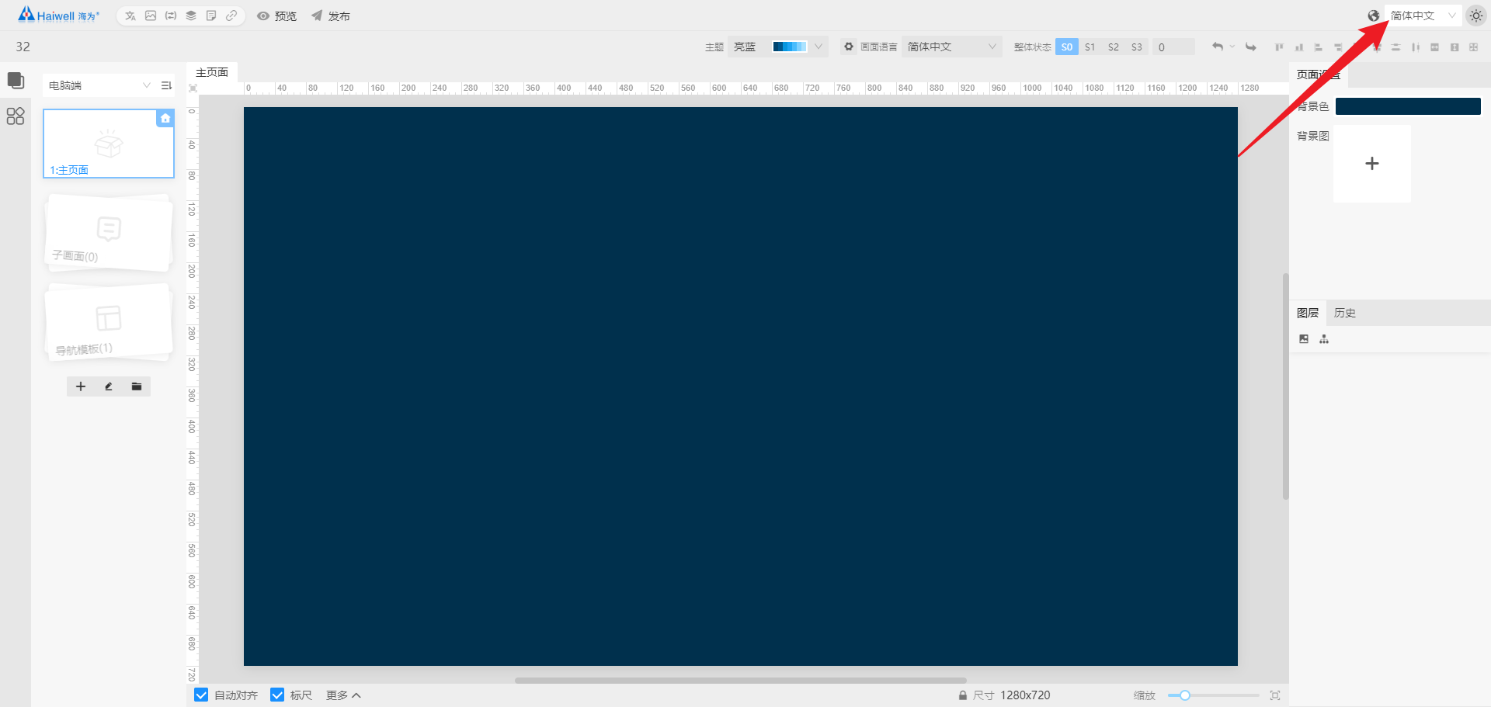Open the 子画面(0) group
1491x707 pixels.
click(x=109, y=233)
